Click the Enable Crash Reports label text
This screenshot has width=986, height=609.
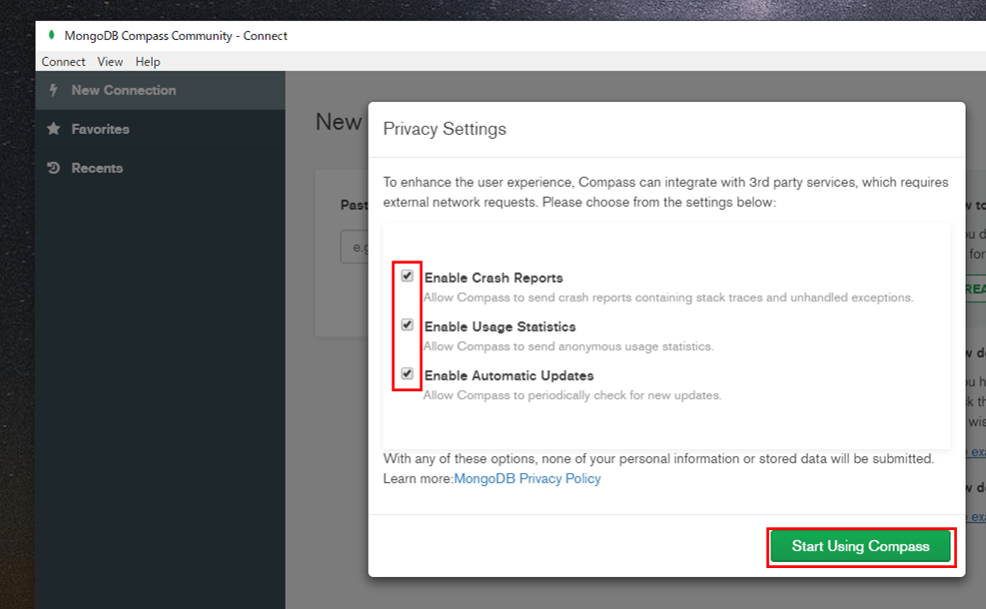pyautogui.click(x=493, y=279)
